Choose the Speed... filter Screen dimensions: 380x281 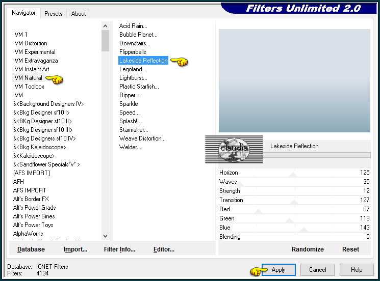click(130, 113)
